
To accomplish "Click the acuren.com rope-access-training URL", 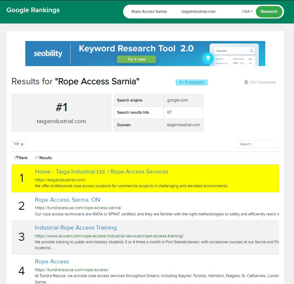I will pos(109,236).
